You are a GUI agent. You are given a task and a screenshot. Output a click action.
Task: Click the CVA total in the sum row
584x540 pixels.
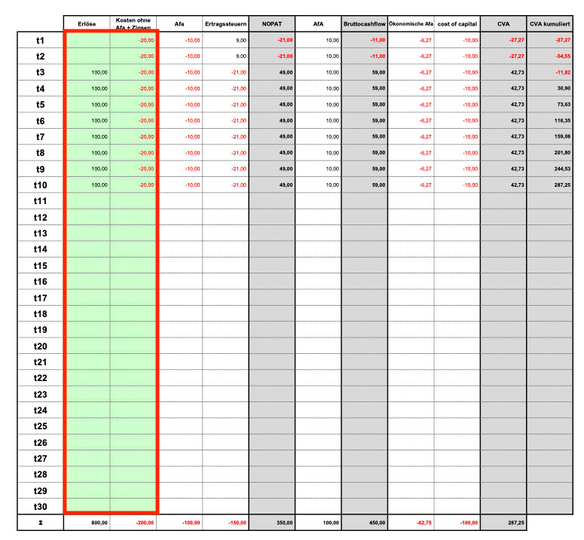pyautogui.click(x=516, y=523)
